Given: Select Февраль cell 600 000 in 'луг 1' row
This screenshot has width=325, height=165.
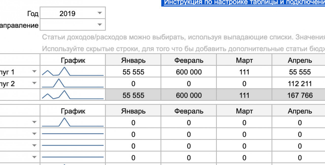Looking at the screenshot, I should [x=189, y=72].
